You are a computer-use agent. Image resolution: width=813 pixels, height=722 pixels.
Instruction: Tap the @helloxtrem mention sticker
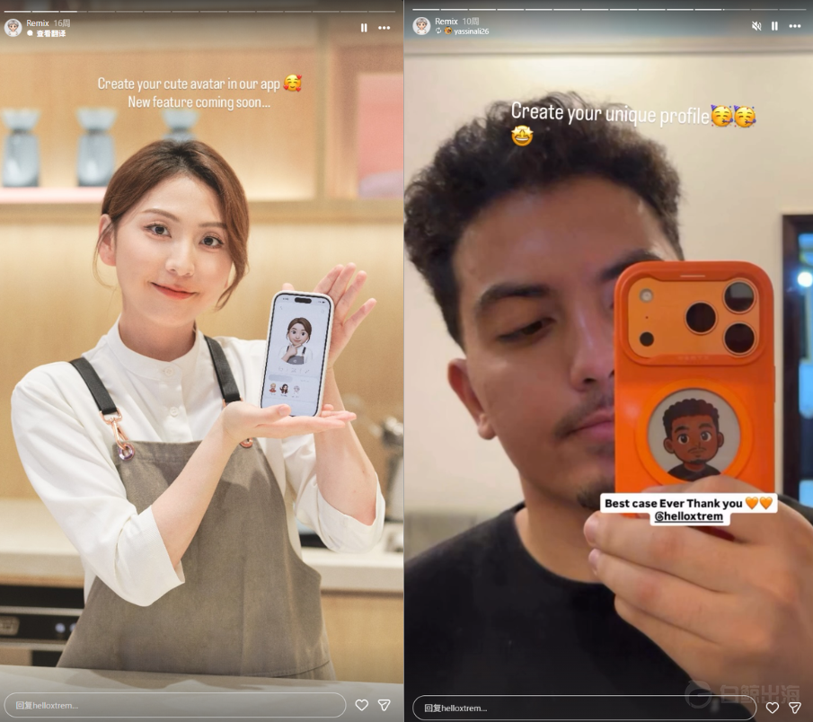tap(689, 516)
